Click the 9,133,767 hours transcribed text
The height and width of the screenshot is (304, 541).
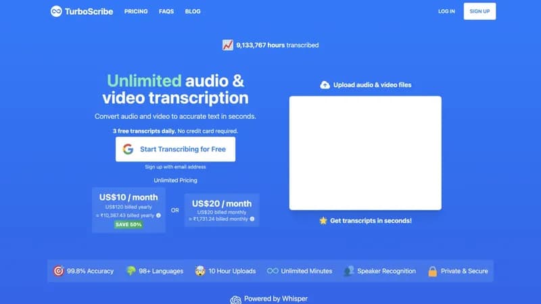[x=277, y=45]
